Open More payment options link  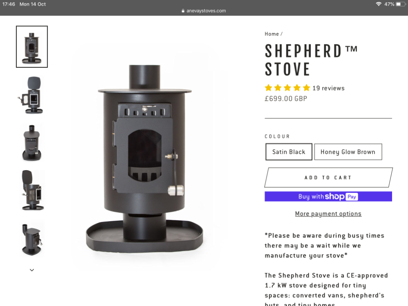pyautogui.click(x=328, y=214)
